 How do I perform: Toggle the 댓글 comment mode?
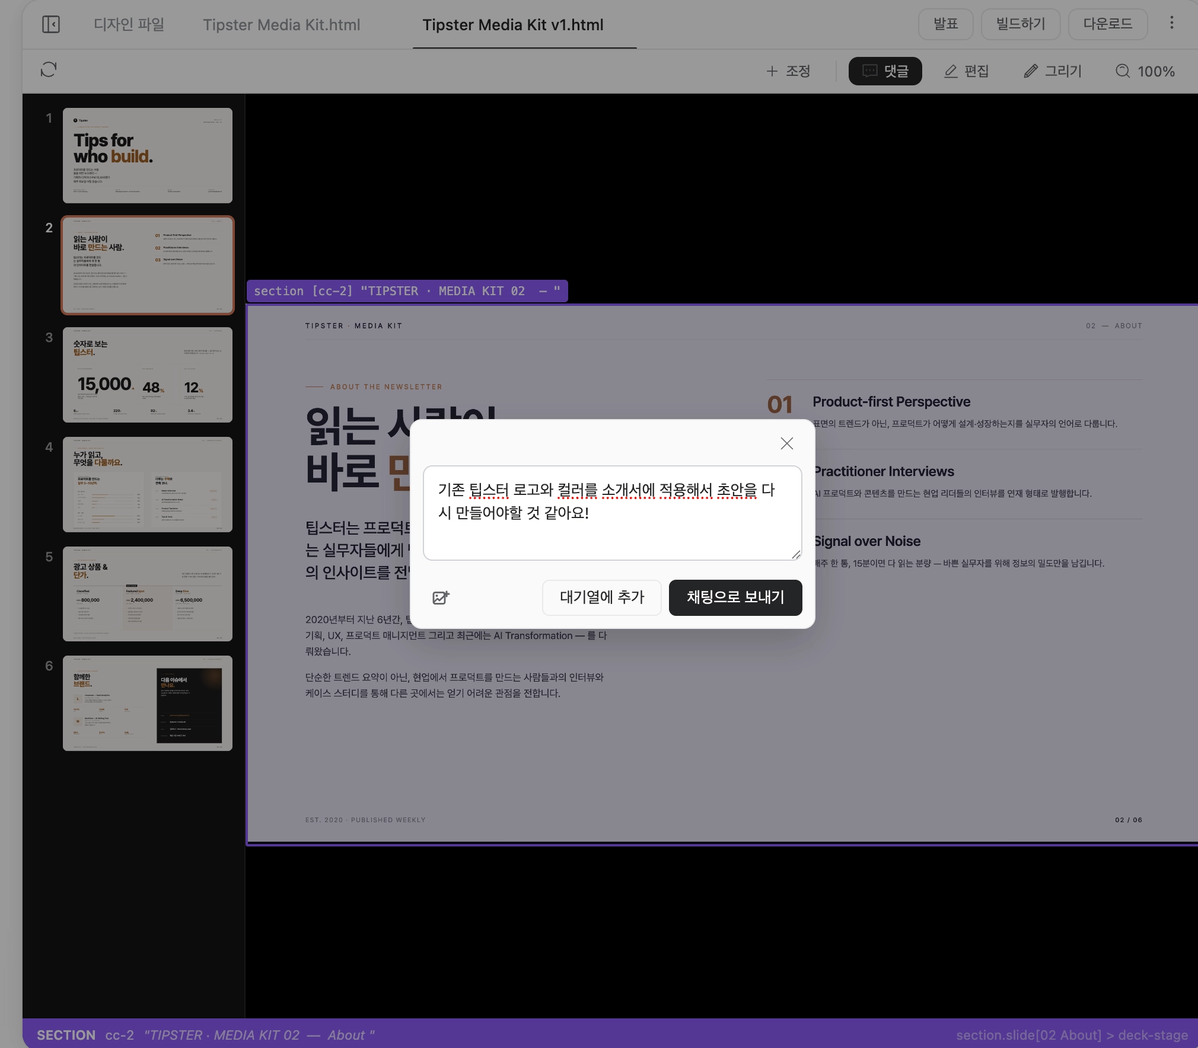[885, 71]
